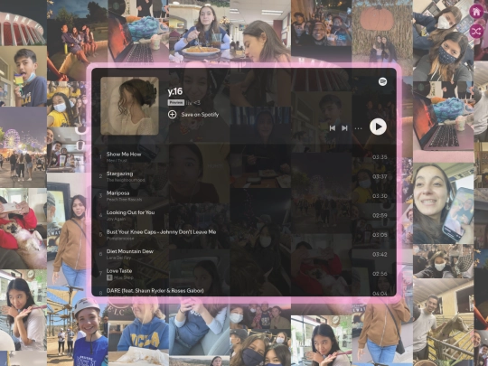Open the Spotify logo link in player
This screenshot has height=366, width=488.
pyautogui.click(x=382, y=81)
